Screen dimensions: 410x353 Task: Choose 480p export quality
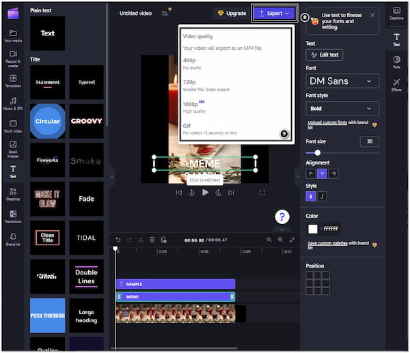click(236, 63)
